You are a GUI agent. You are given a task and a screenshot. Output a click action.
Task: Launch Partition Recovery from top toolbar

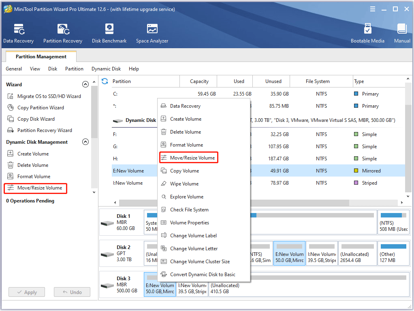coord(63,33)
